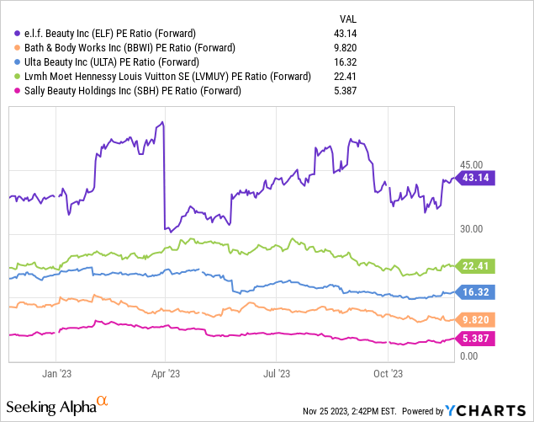The width and height of the screenshot is (534, 422).
Task: Click the green 22.41 end-value tag
Action: 476,266
